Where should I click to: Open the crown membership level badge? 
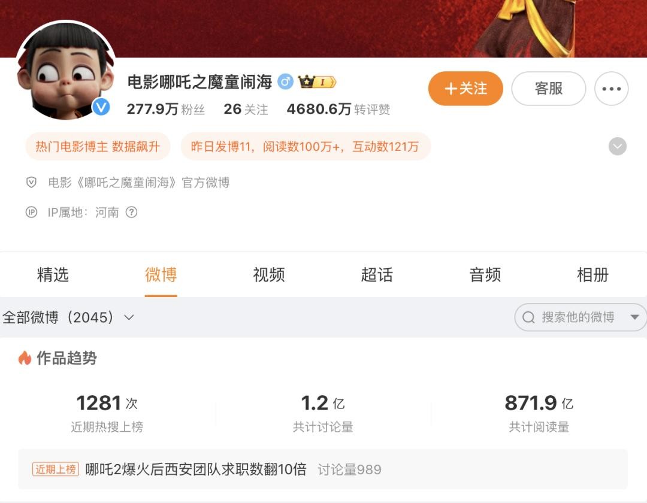pyautogui.click(x=317, y=82)
